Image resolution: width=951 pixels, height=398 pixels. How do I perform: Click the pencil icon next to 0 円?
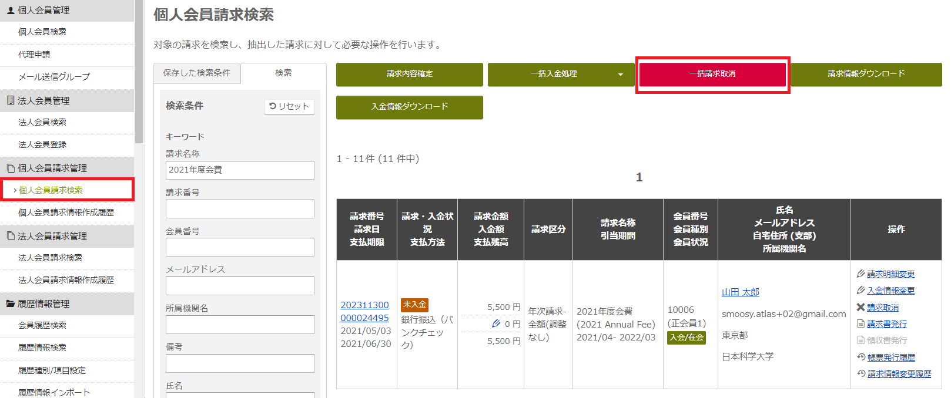click(x=496, y=323)
